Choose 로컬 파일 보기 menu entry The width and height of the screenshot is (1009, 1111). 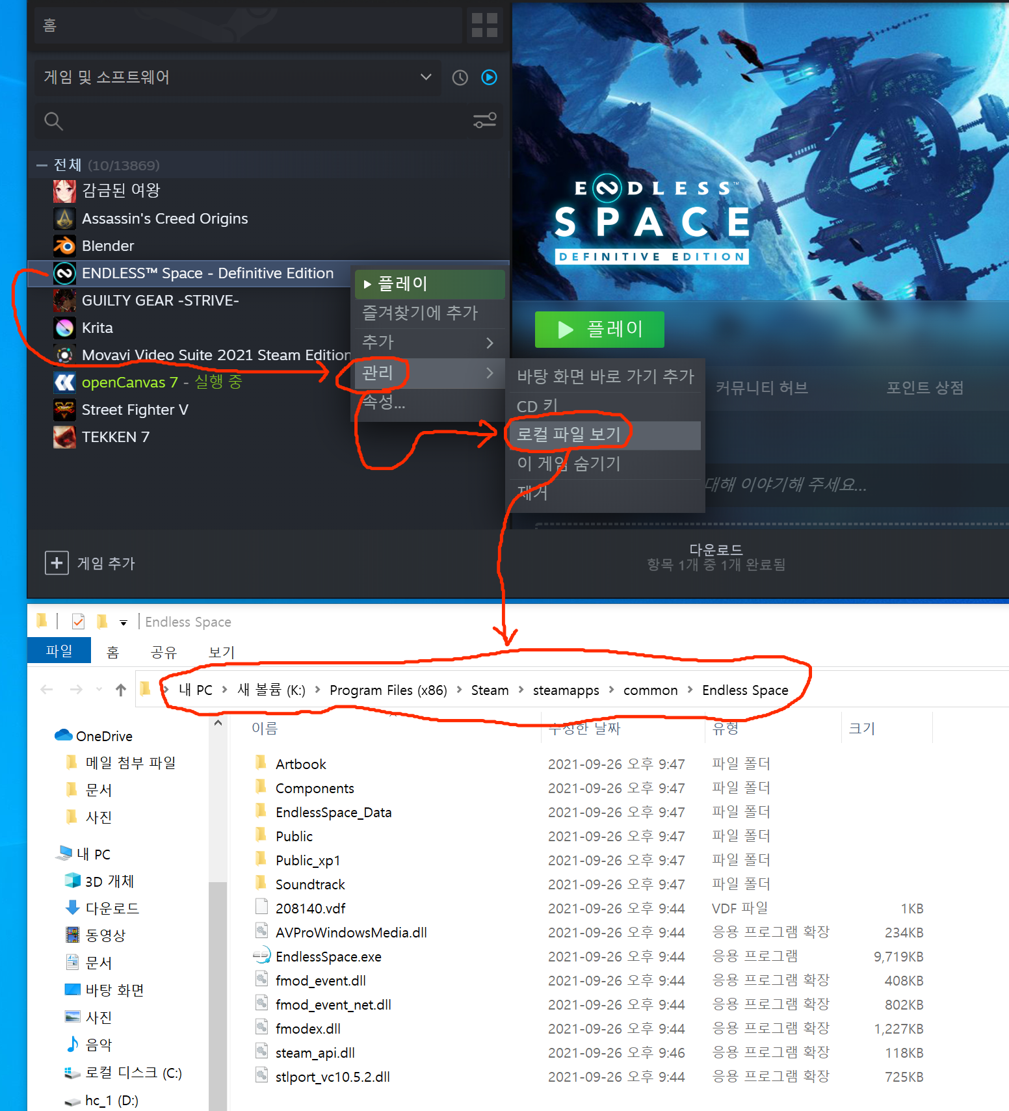605,435
